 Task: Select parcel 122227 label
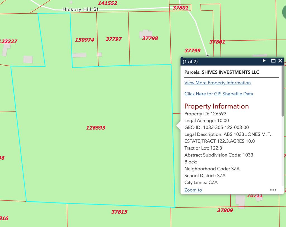click(8, 41)
